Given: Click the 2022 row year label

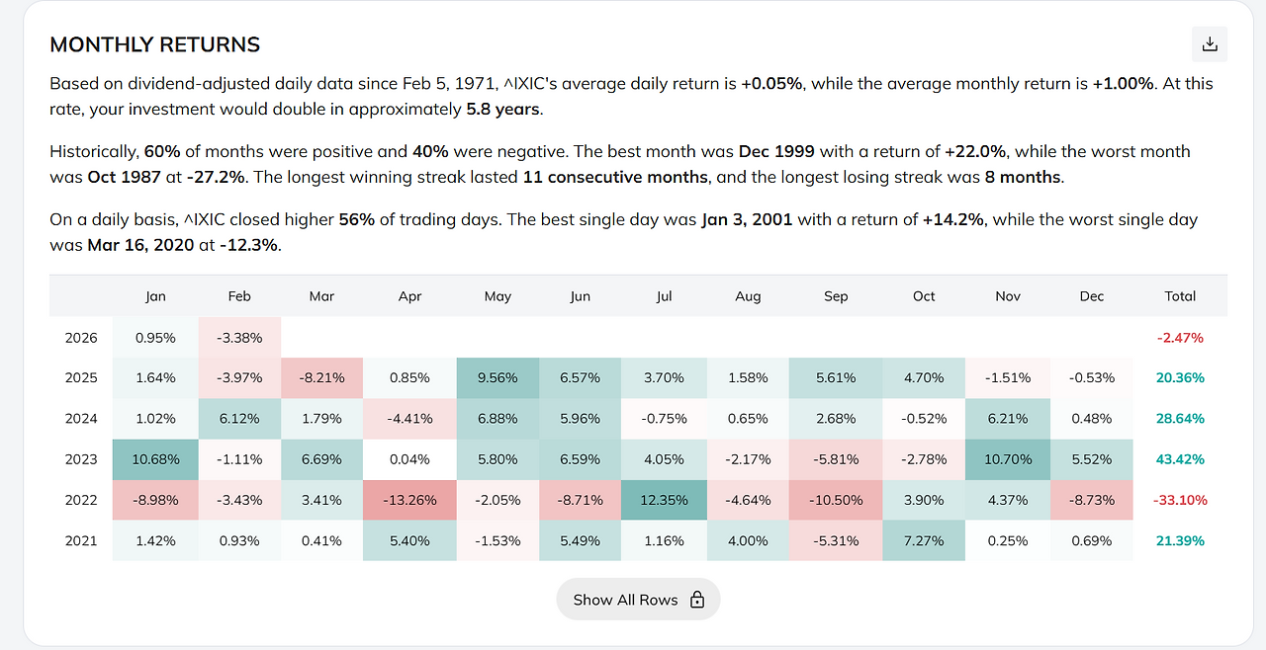Looking at the screenshot, I should (81, 500).
